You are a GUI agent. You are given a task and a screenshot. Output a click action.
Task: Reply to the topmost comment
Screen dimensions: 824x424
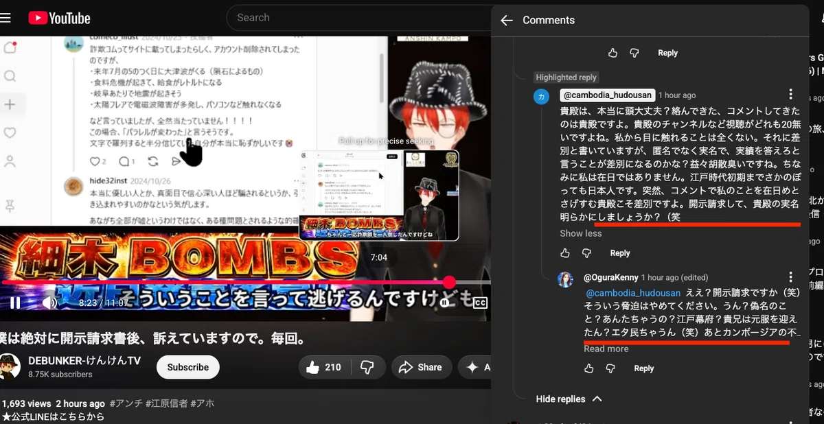(667, 53)
